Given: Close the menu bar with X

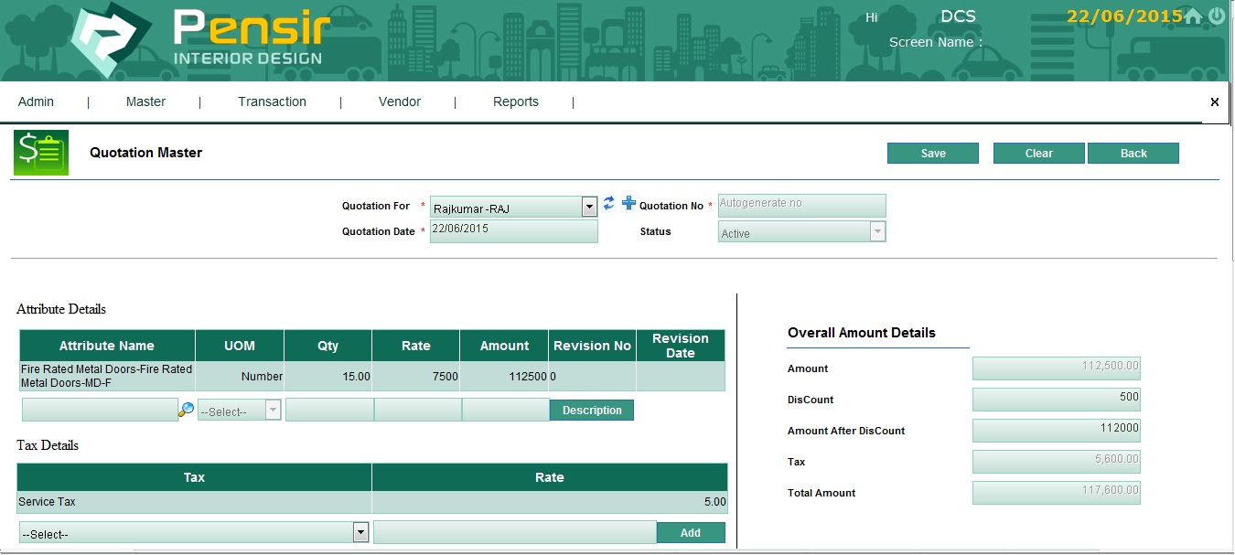Looking at the screenshot, I should click(x=1215, y=102).
